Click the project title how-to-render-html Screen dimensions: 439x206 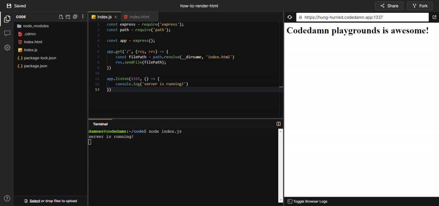click(x=199, y=6)
